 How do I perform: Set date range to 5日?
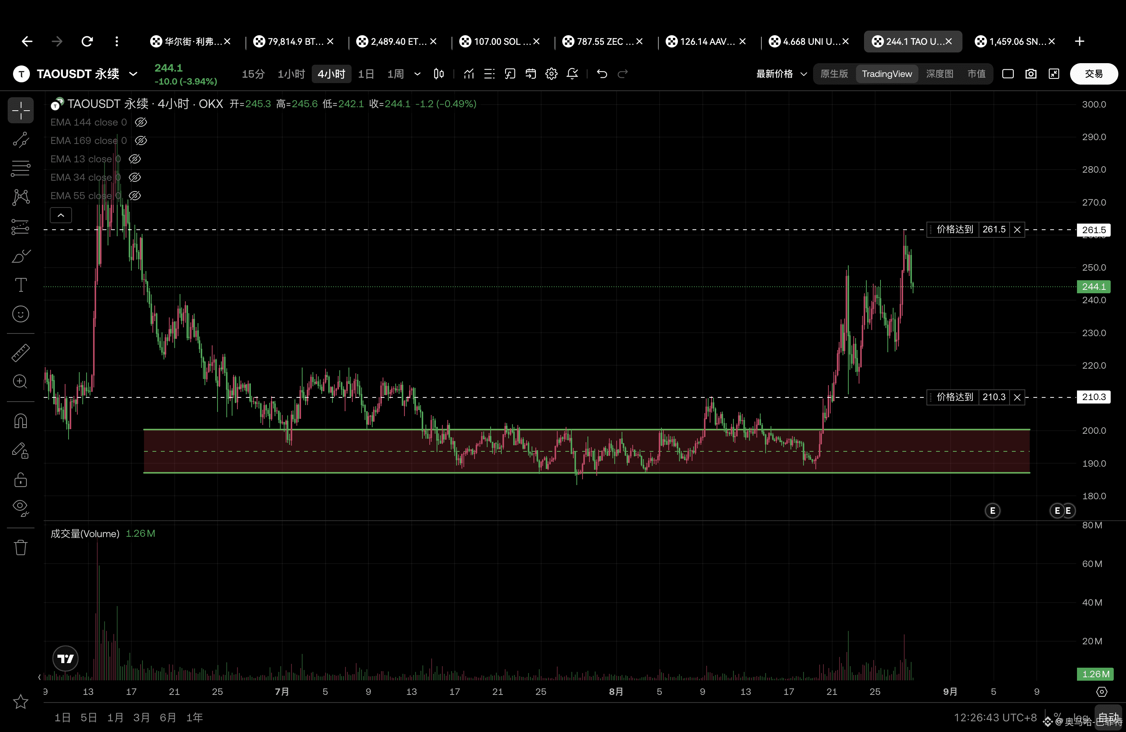88,717
